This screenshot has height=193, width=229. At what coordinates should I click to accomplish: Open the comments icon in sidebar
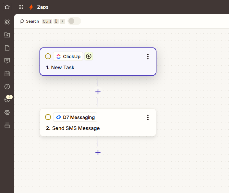click(7, 61)
